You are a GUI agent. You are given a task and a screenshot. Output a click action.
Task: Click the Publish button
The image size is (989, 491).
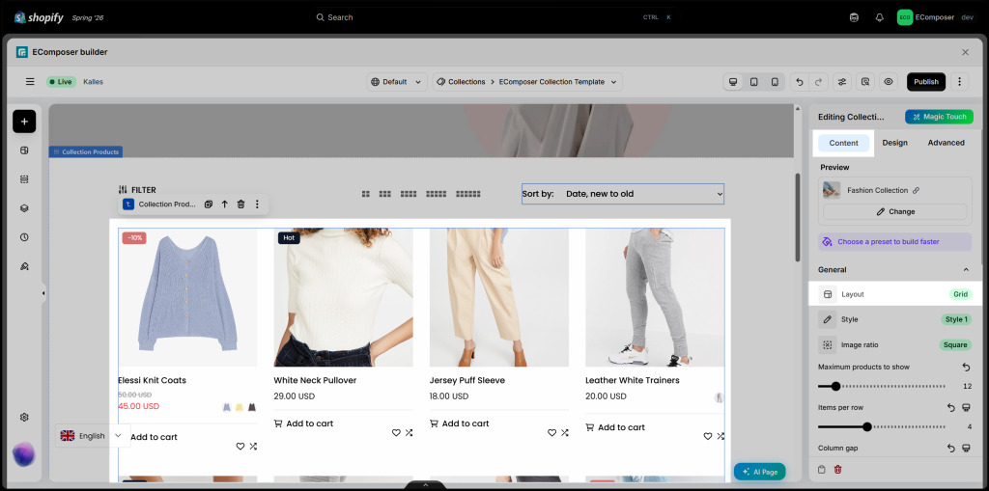click(x=926, y=82)
